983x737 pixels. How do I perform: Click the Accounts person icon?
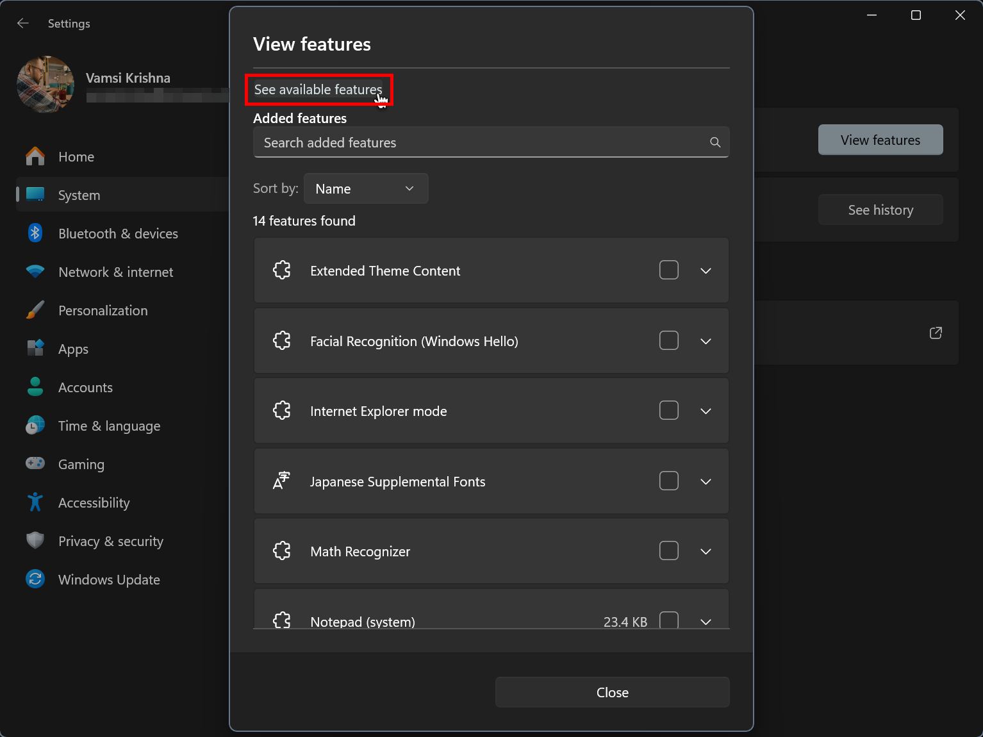35,387
